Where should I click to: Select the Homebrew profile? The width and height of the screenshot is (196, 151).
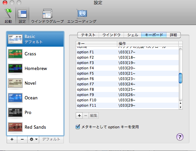pyautogui.click(x=35, y=68)
